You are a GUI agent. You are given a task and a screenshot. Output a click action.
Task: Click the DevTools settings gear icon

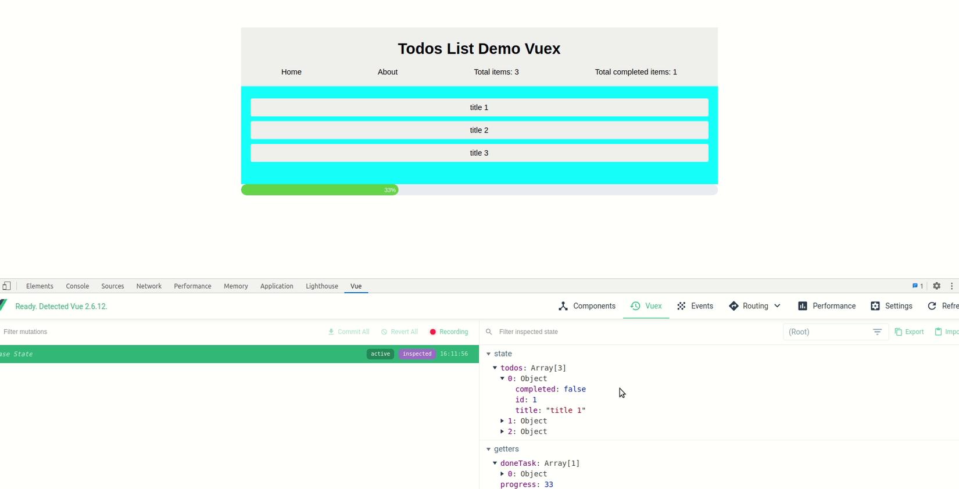point(936,286)
